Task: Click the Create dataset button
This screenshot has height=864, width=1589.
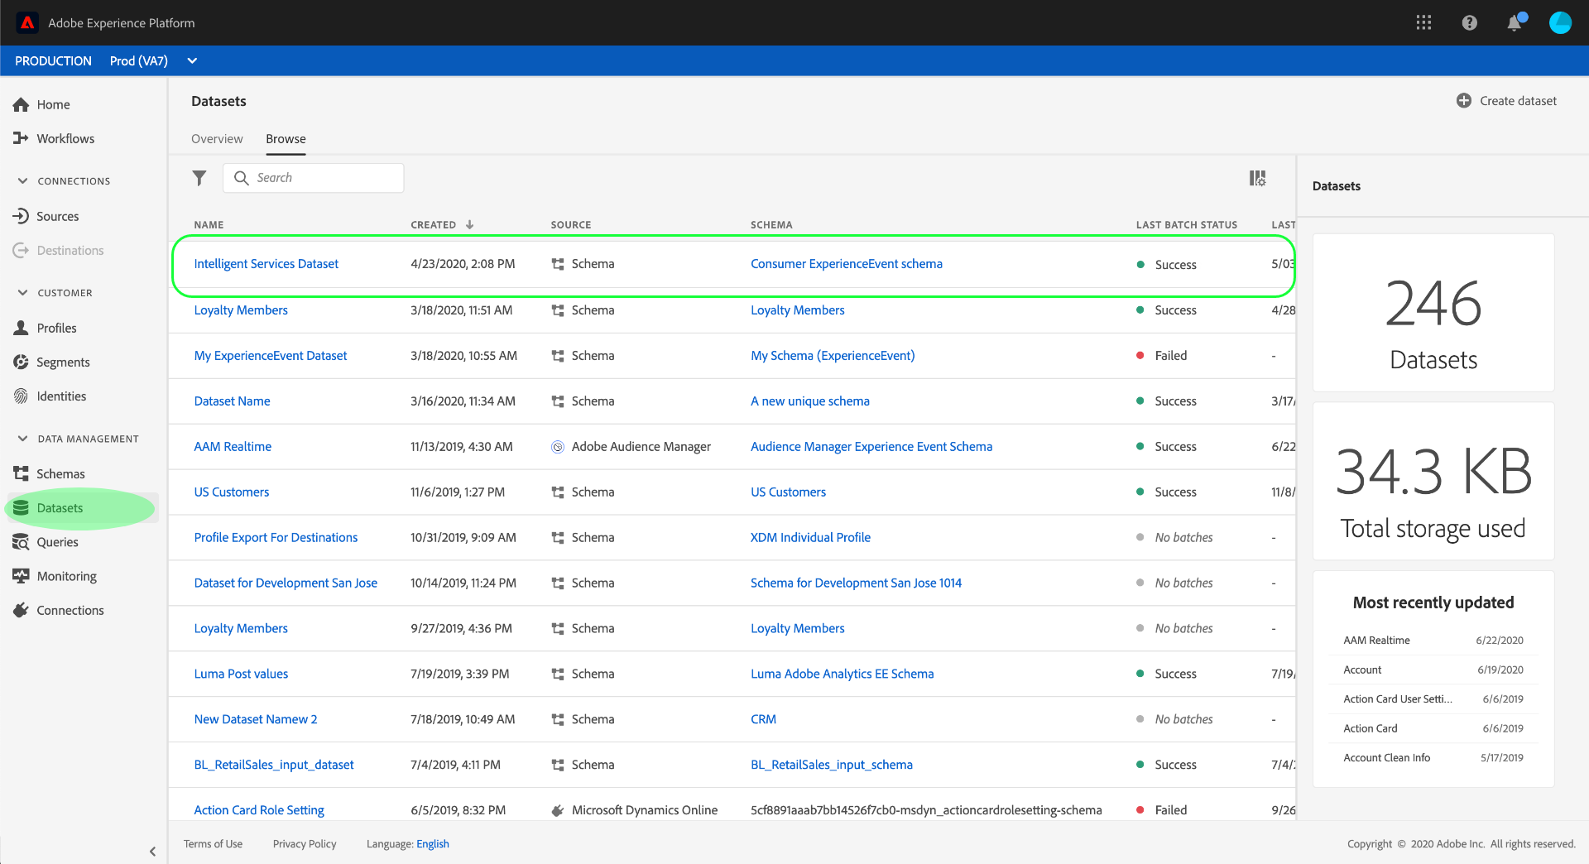Action: click(x=1506, y=100)
